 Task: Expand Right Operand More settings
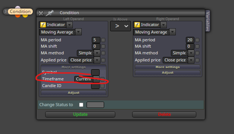pyautogui.click(x=168, y=67)
